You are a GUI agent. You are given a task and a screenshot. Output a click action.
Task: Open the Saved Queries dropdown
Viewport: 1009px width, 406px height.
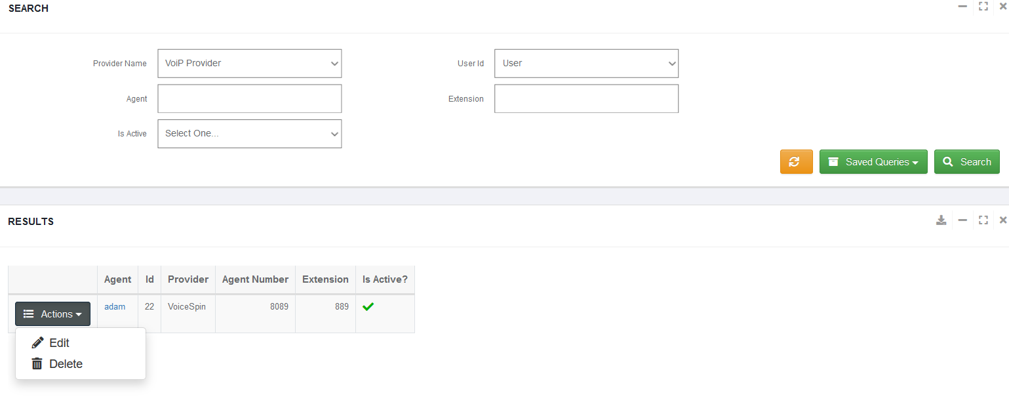[873, 162]
